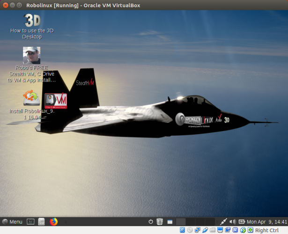Click the power/shutdown icon in the panel
The height and width of the screenshot is (234, 288).
click(151, 222)
